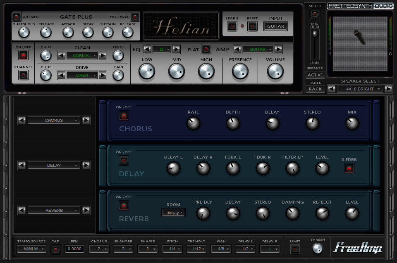397x263 pixels.
Task: Click the GUITAR input button
Action: pos(275,26)
